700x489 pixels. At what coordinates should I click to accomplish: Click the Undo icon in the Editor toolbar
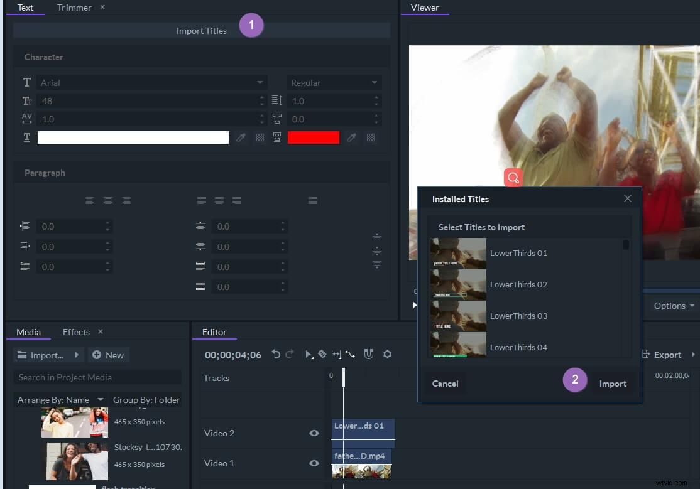click(x=276, y=354)
